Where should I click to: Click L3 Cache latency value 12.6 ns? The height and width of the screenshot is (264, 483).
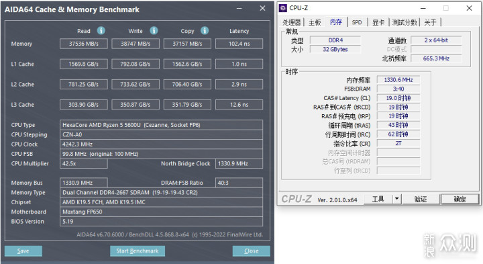point(239,105)
